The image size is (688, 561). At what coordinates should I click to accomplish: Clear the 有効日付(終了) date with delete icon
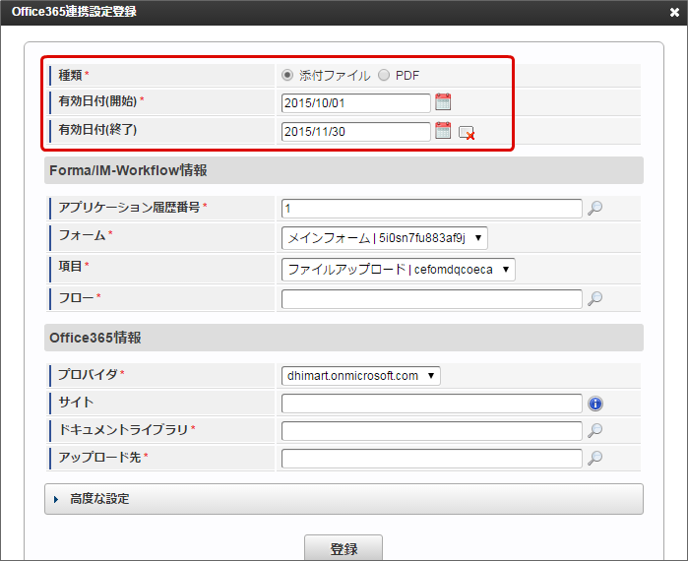467,133
